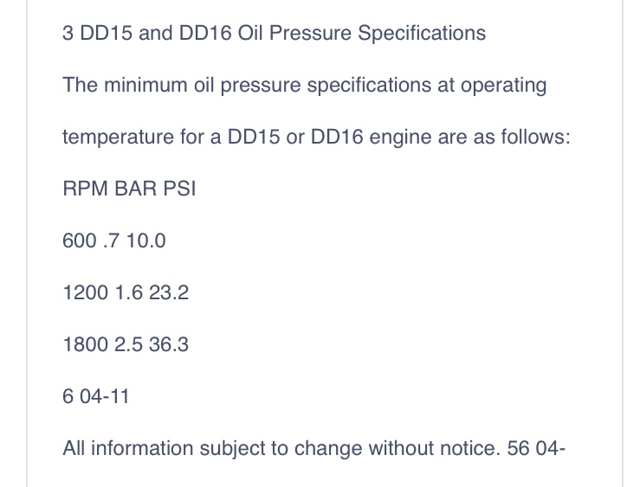Click the word BAR in the header row

point(136,189)
